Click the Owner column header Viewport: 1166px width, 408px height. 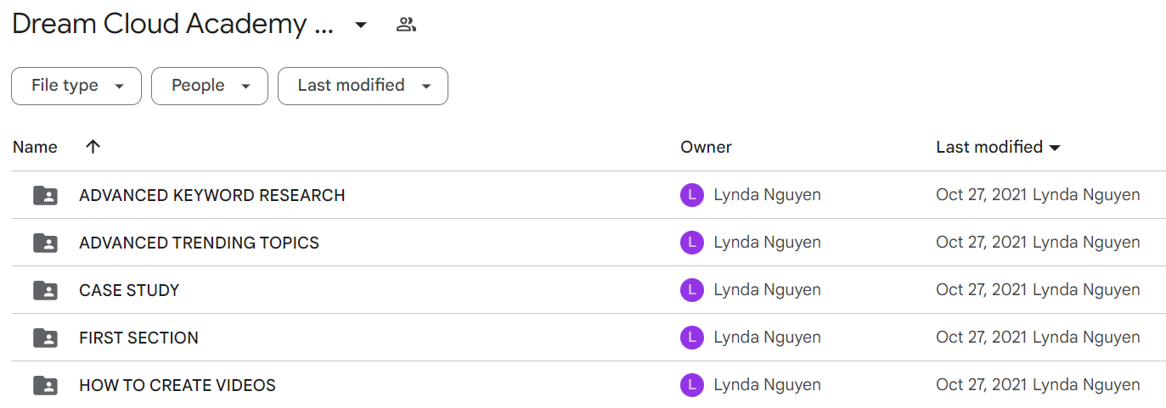pos(706,148)
